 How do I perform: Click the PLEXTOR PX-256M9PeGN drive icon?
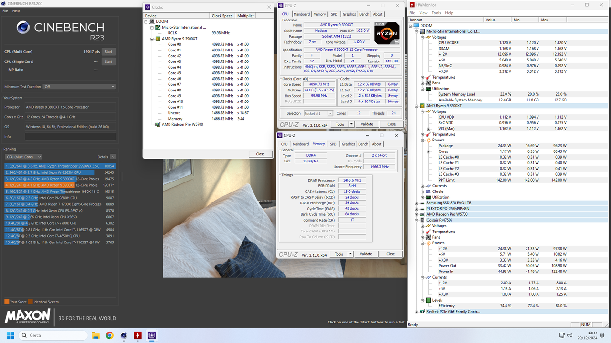(x=422, y=209)
